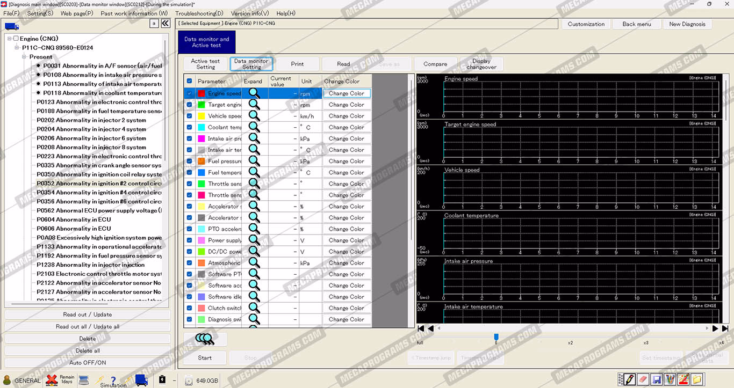The height and width of the screenshot is (388, 734).
Task: Collapse the Engine (CNG) tree node
Action: tap(10, 39)
